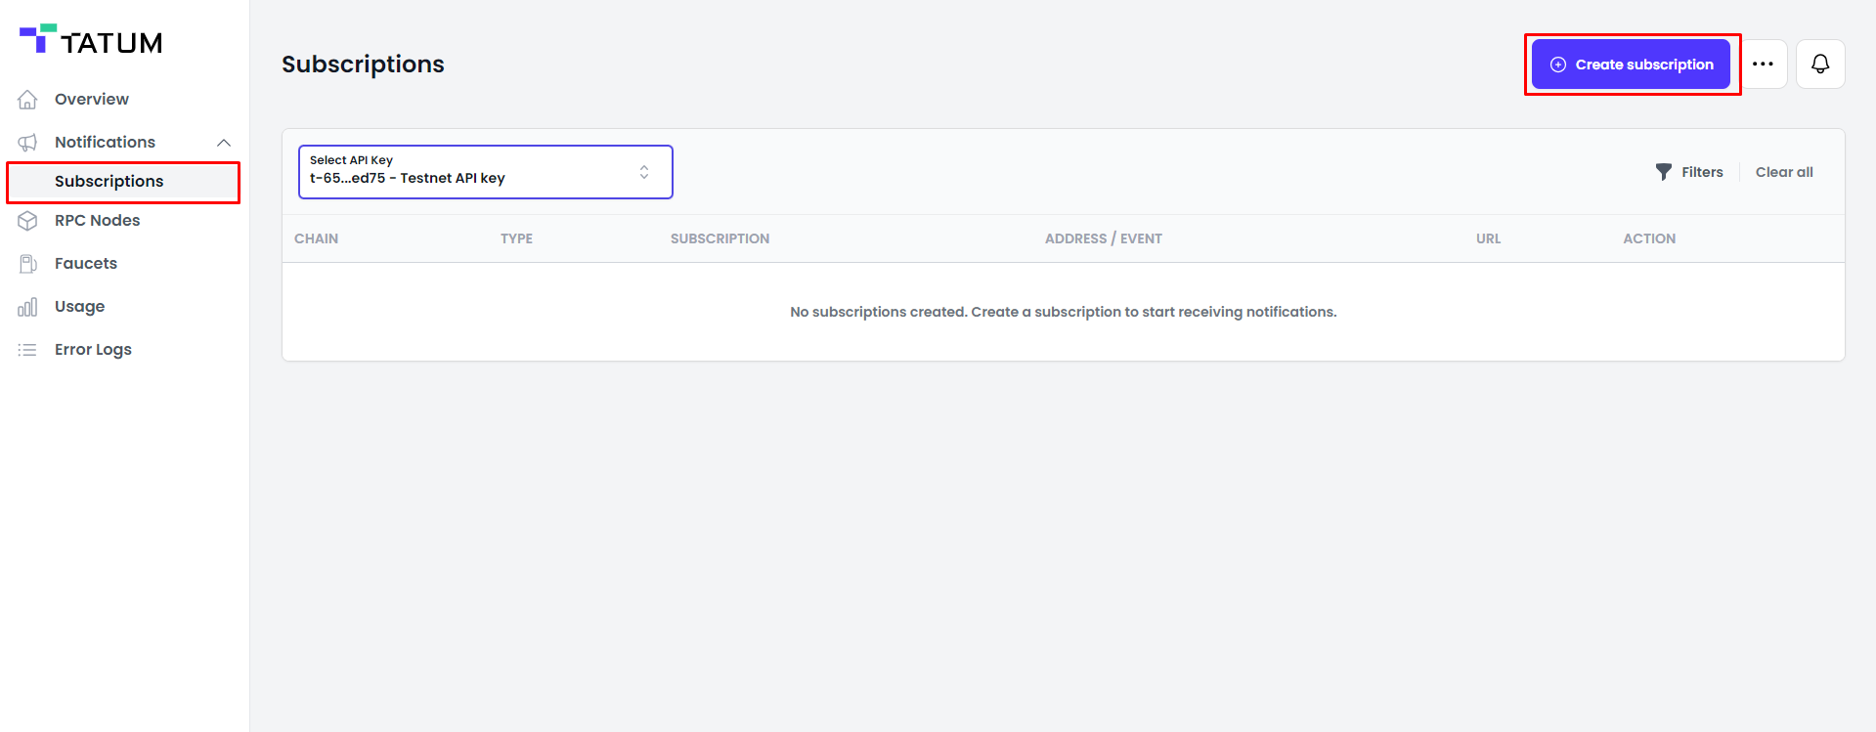Collapse the Notifications section chevron
The height and width of the screenshot is (732, 1876).
(x=224, y=143)
